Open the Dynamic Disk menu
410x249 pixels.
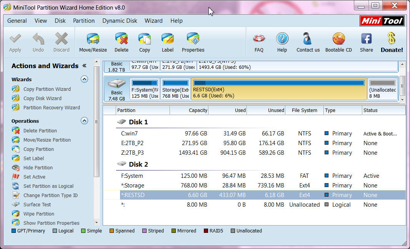pyautogui.click(x=120, y=21)
